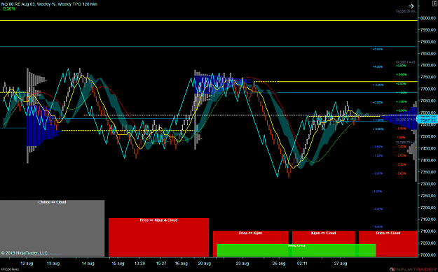Click the red Price <> Kijun signal box

(x=250, y=238)
